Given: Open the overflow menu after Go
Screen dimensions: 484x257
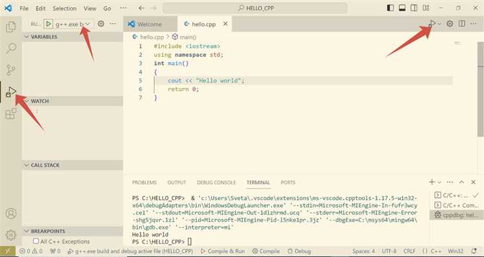Looking at the screenshot, I should pos(123,8).
